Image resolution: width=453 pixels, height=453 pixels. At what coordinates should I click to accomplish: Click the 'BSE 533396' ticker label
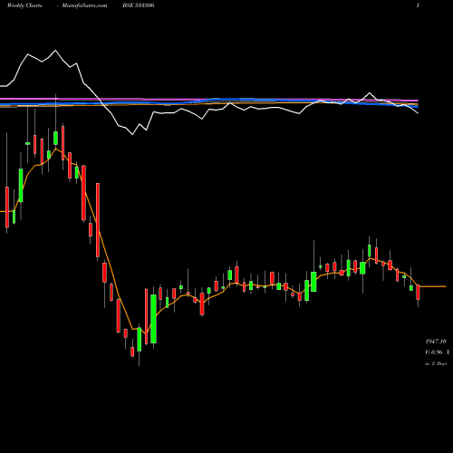coord(139,5)
